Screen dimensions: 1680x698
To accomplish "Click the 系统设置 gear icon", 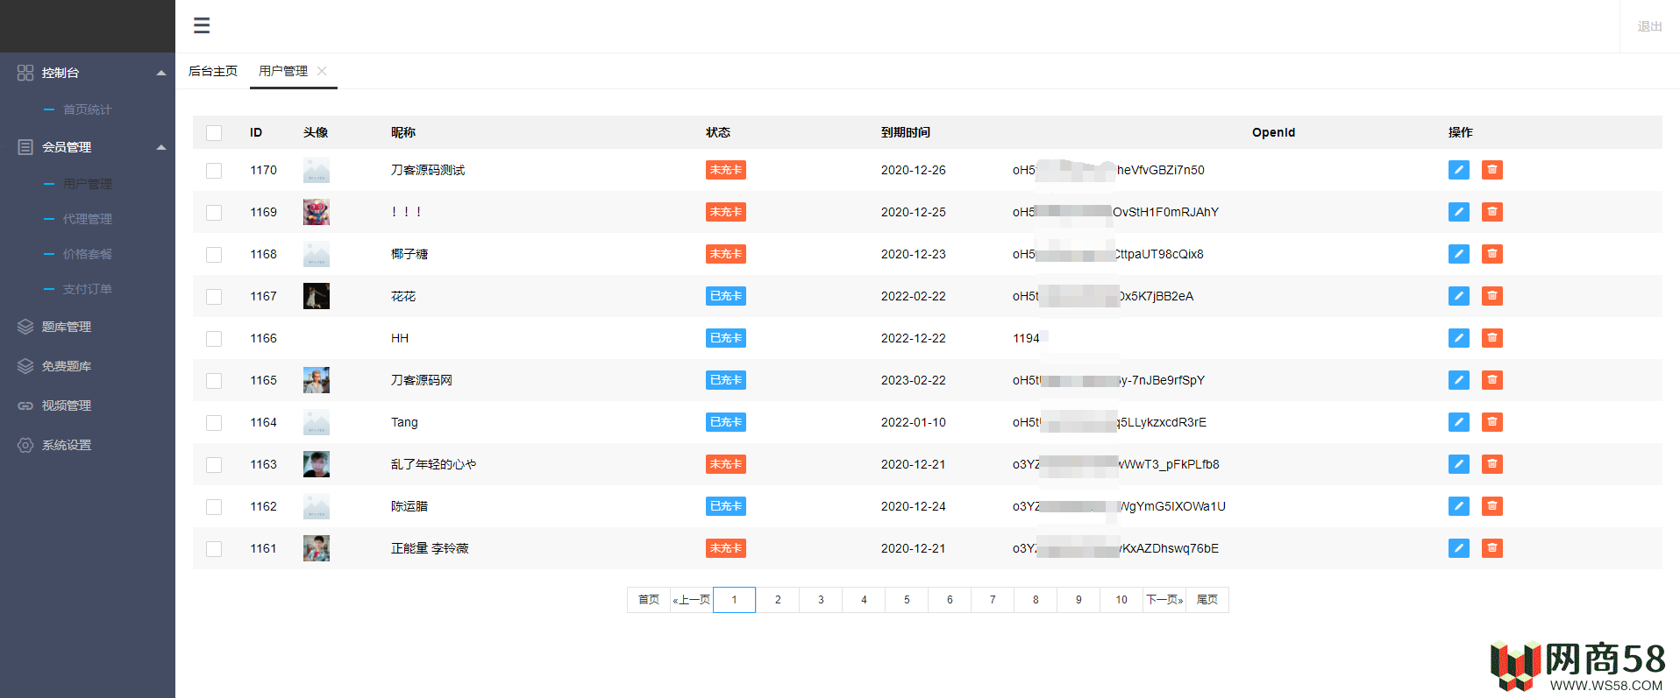I will pyautogui.click(x=25, y=445).
